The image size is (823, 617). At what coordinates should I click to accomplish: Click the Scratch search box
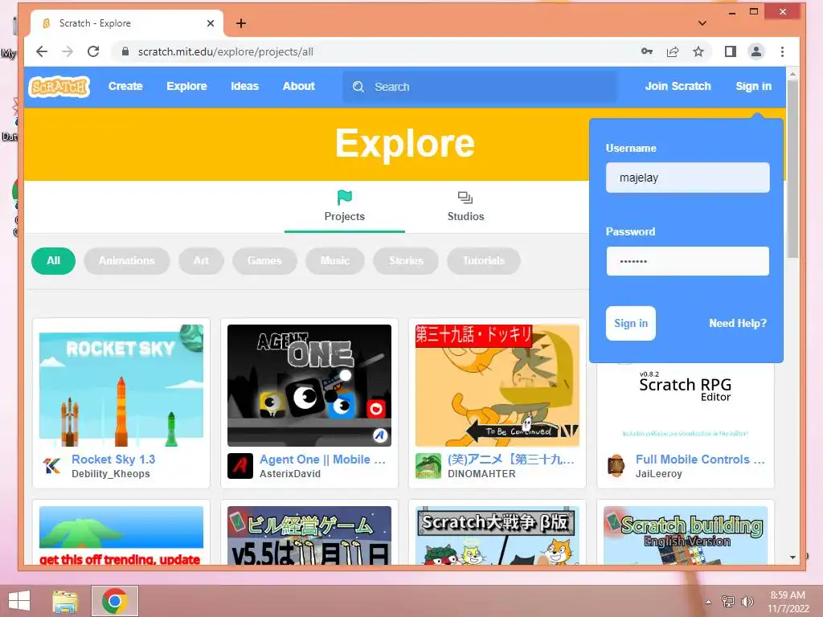[480, 87]
